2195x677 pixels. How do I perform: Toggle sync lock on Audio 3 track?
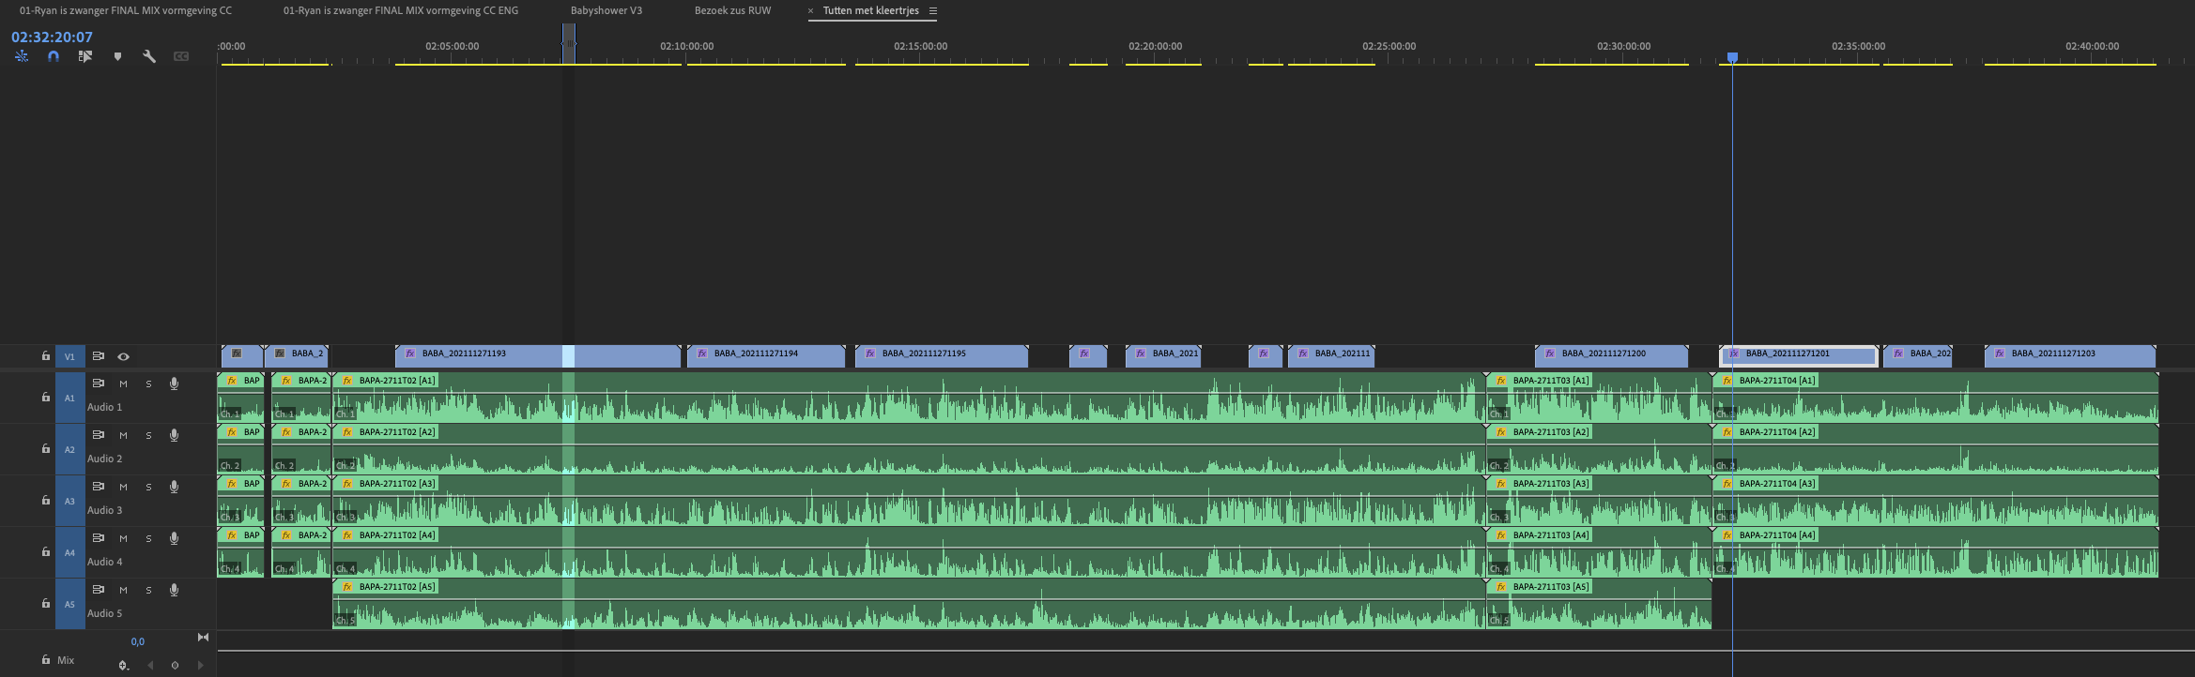tap(98, 486)
